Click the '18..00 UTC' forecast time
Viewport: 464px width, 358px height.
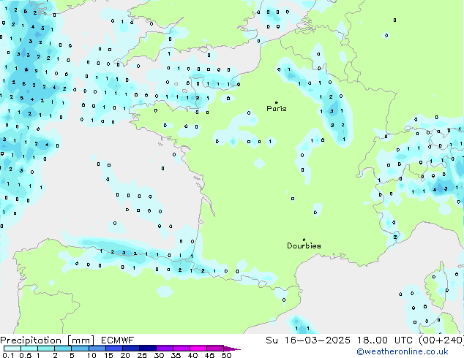[x=384, y=340]
